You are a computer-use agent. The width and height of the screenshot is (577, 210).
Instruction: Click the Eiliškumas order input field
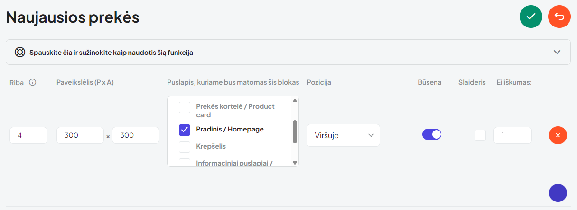click(512, 135)
